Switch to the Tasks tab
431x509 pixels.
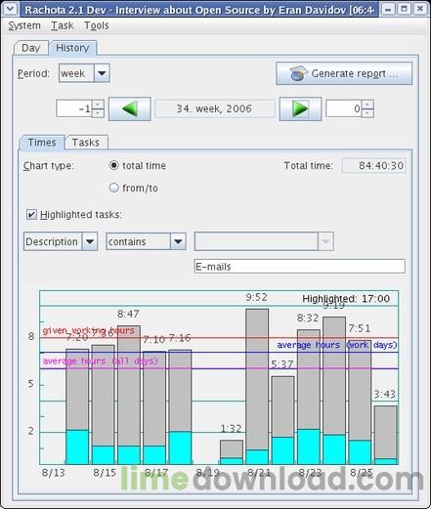point(86,143)
